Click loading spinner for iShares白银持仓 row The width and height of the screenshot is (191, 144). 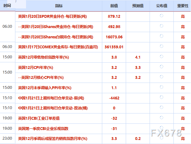coord(162,36)
